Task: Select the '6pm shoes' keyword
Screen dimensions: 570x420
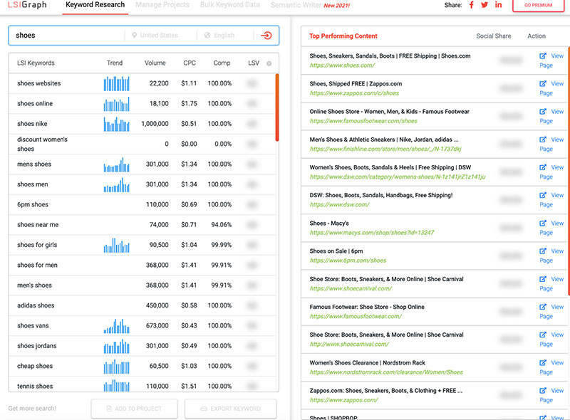Action: point(33,204)
